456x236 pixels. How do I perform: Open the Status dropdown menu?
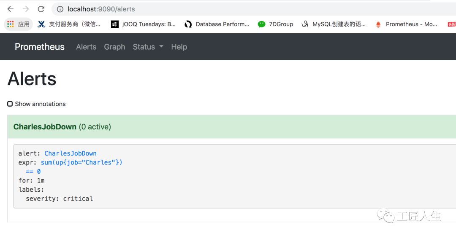tap(148, 47)
